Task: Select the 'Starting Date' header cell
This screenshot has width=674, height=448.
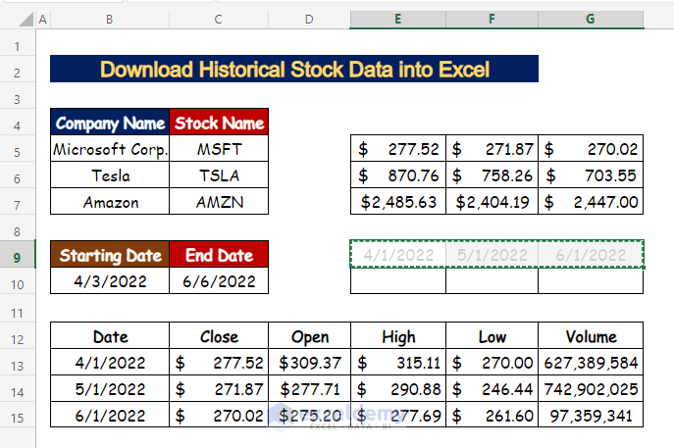Action: pyautogui.click(x=110, y=255)
